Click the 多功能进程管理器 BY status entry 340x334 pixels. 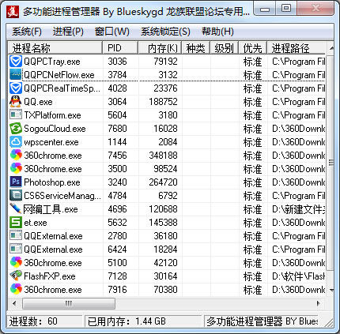click(261, 321)
